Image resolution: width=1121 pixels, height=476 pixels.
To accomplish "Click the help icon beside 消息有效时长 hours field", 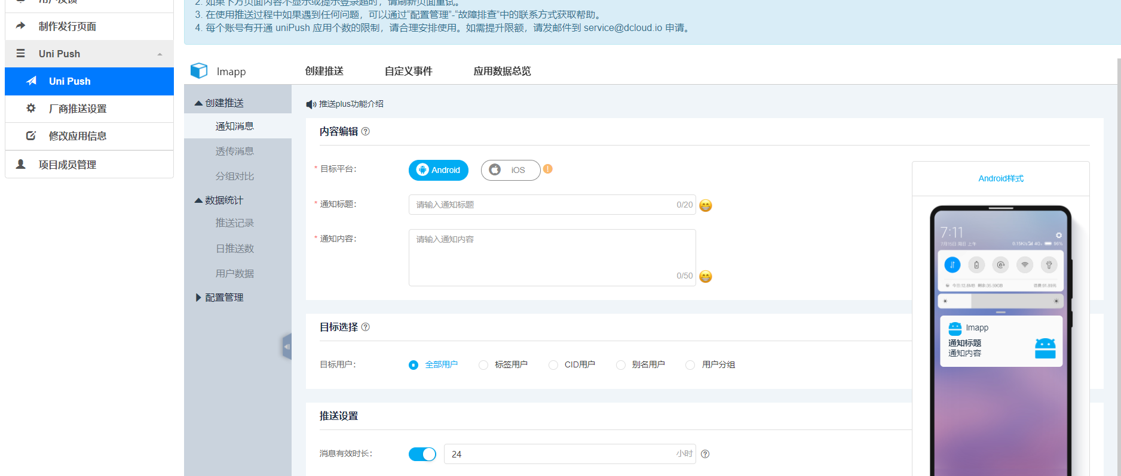I will click(705, 454).
